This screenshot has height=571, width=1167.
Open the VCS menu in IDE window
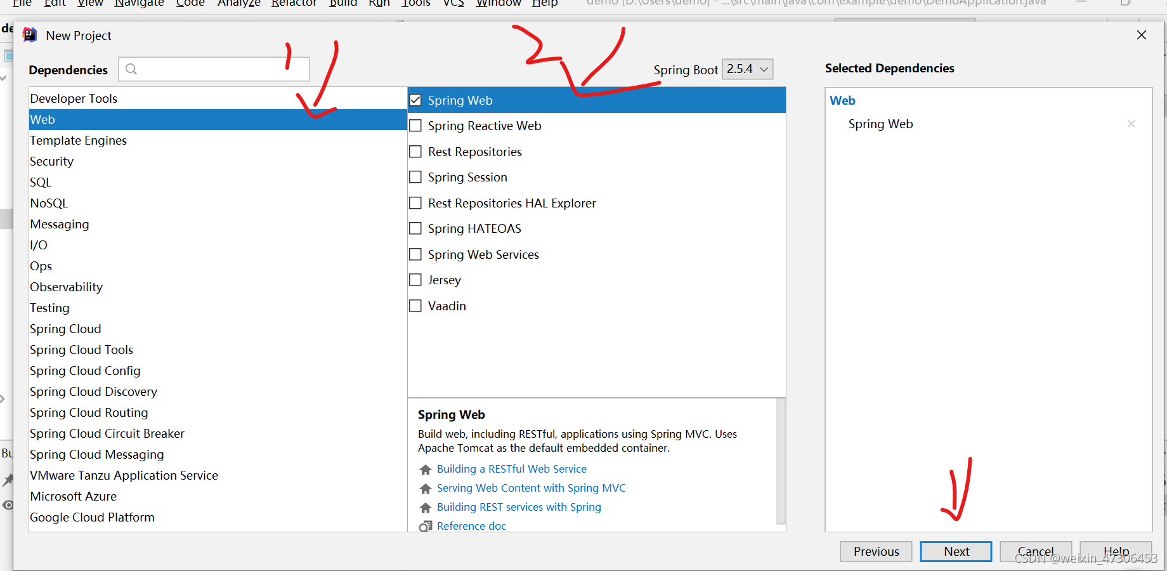[453, 3]
